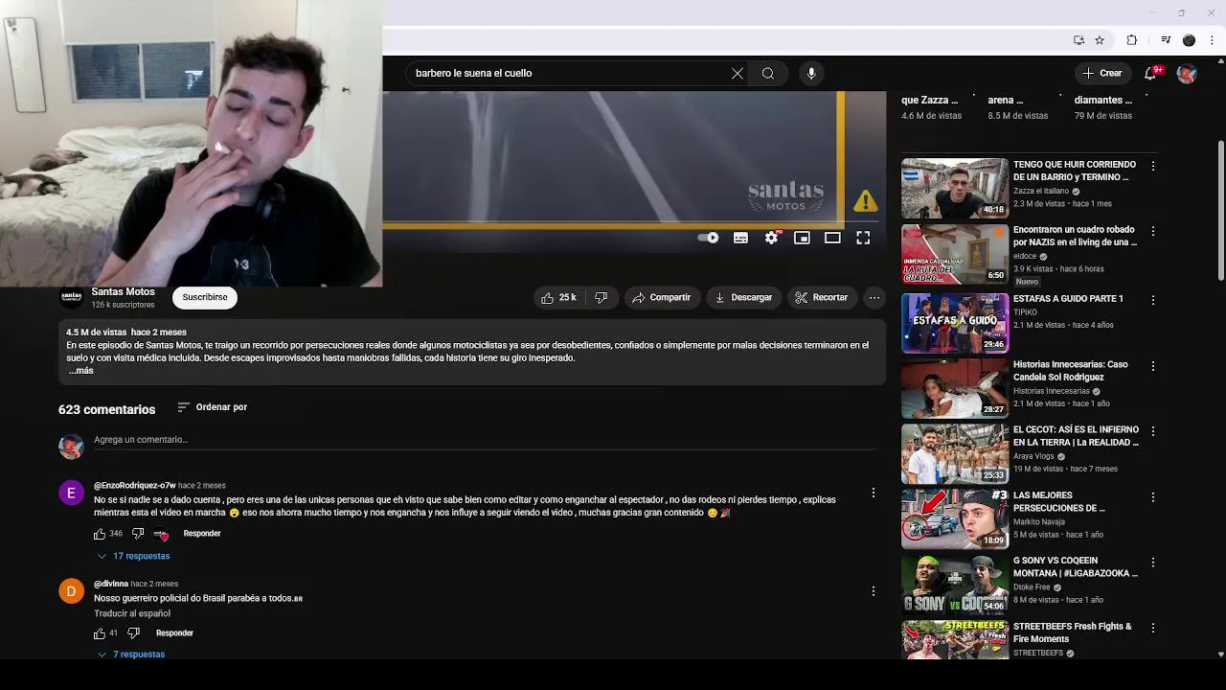Click the install app icon in address bar

pos(1078,40)
